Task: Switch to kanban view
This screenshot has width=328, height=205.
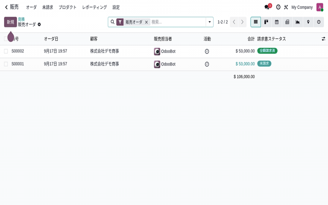Action: tap(266, 22)
